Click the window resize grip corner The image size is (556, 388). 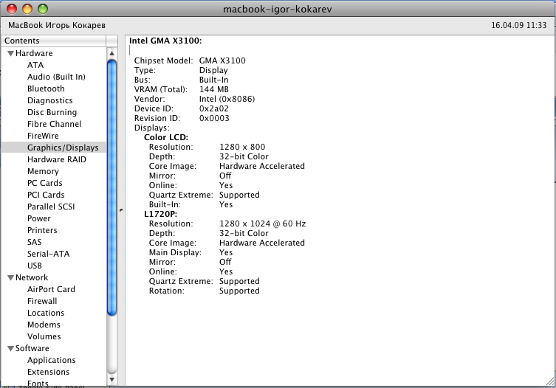point(550,381)
